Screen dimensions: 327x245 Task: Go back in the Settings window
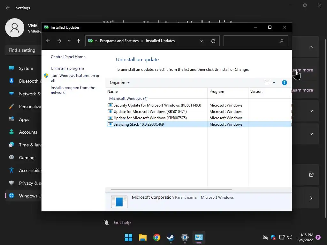pyautogui.click(x=8, y=8)
